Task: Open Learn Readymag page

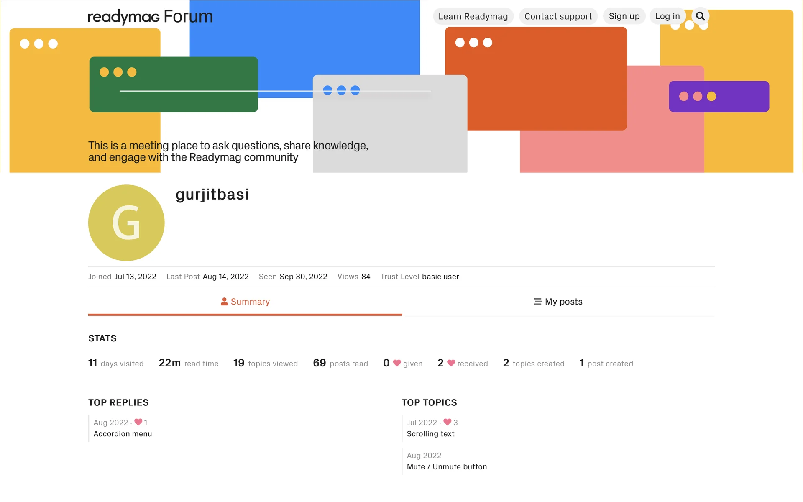Action: [x=473, y=16]
